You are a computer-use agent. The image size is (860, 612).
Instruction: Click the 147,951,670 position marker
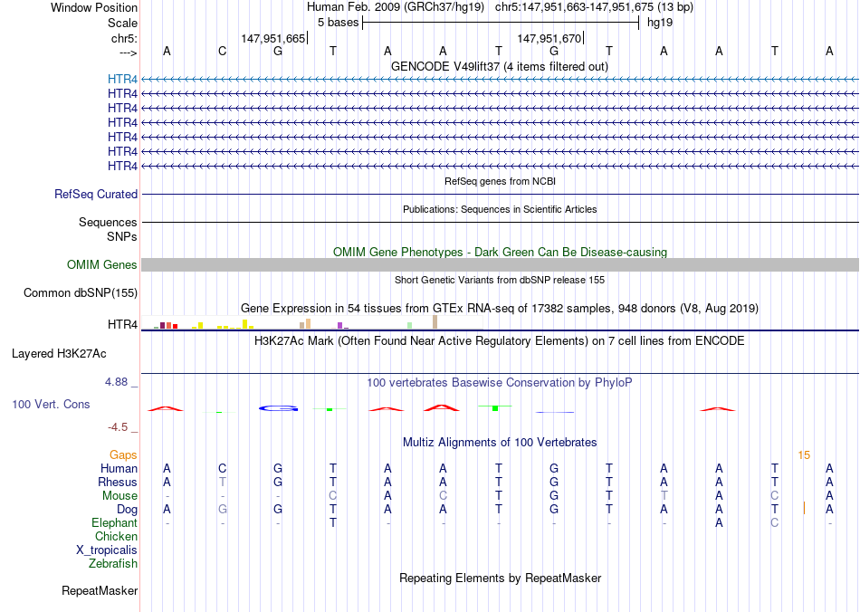pyautogui.click(x=549, y=38)
